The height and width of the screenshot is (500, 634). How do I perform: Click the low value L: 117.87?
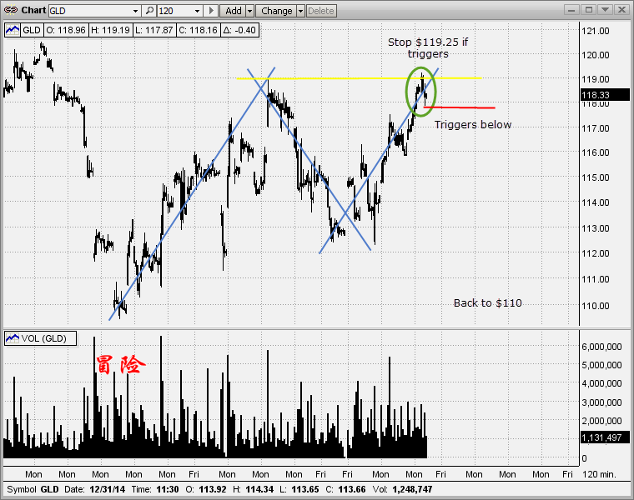(154, 30)
